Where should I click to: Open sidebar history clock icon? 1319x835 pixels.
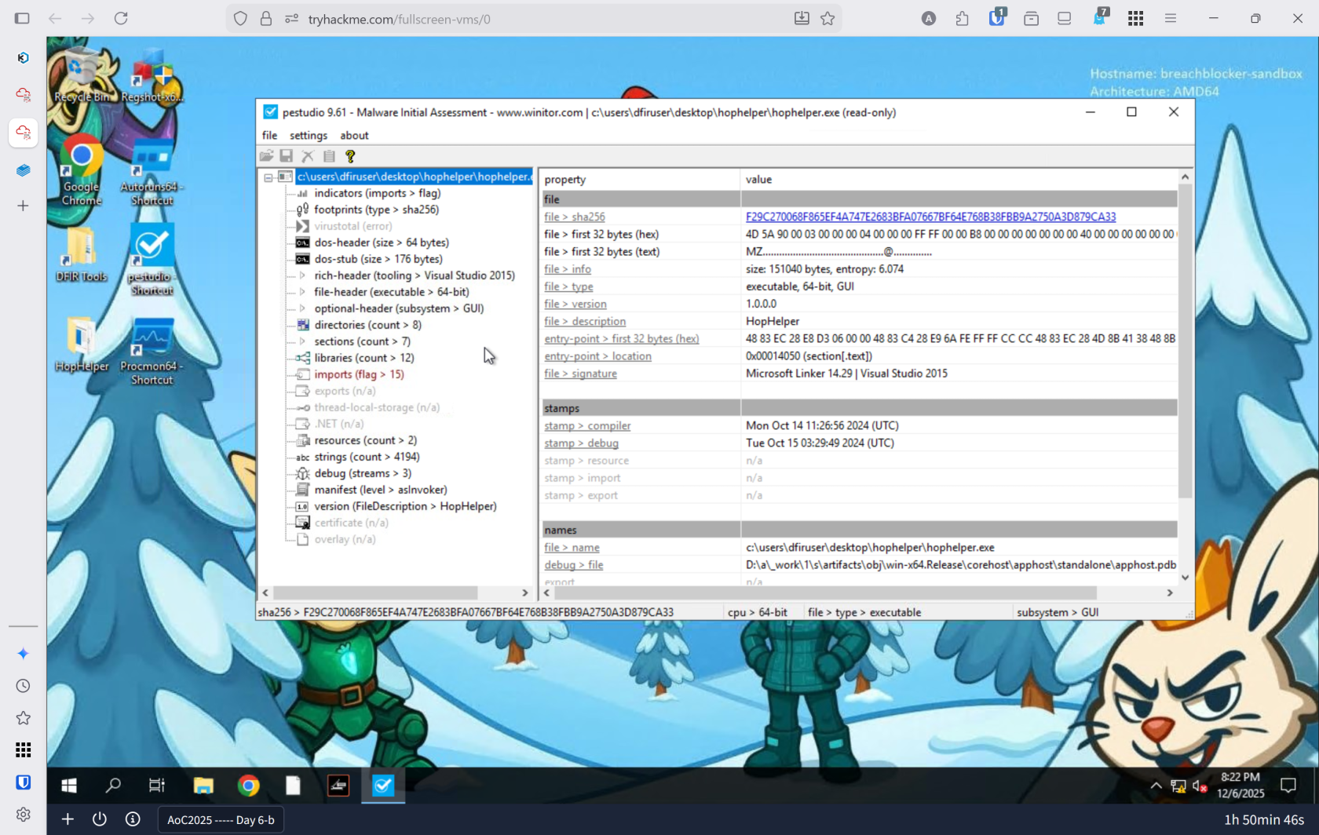[x=24, y=686]
